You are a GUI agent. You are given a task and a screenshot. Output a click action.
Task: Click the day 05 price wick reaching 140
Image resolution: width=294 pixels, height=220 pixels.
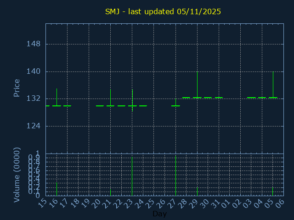coord(273,82)
